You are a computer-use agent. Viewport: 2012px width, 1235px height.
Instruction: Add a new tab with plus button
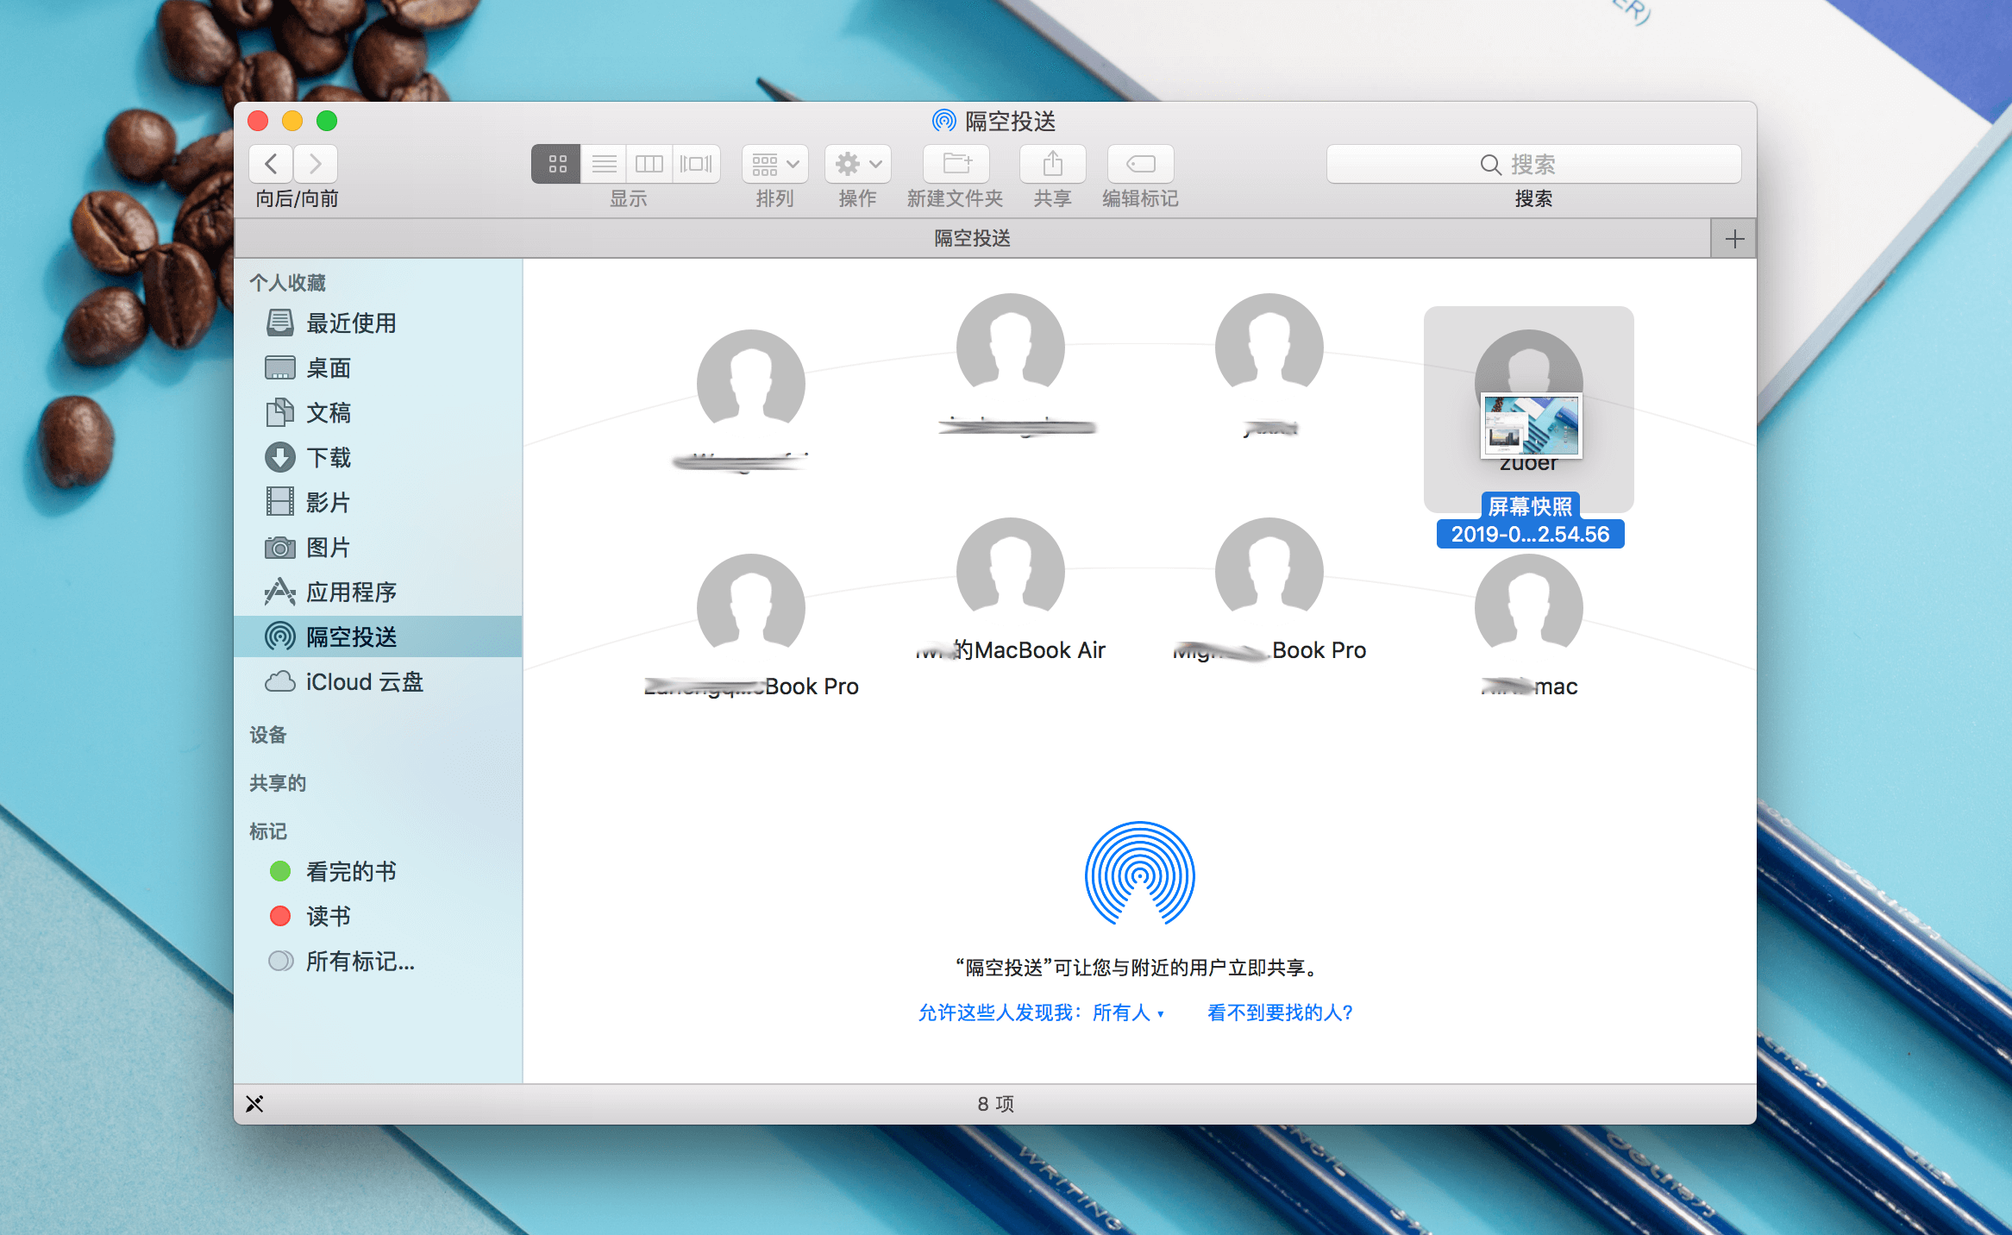[1734, 239]
